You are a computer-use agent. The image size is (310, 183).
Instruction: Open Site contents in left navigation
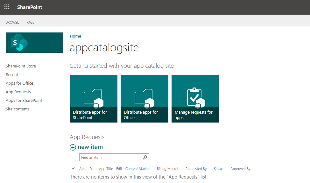coord(18,109)
